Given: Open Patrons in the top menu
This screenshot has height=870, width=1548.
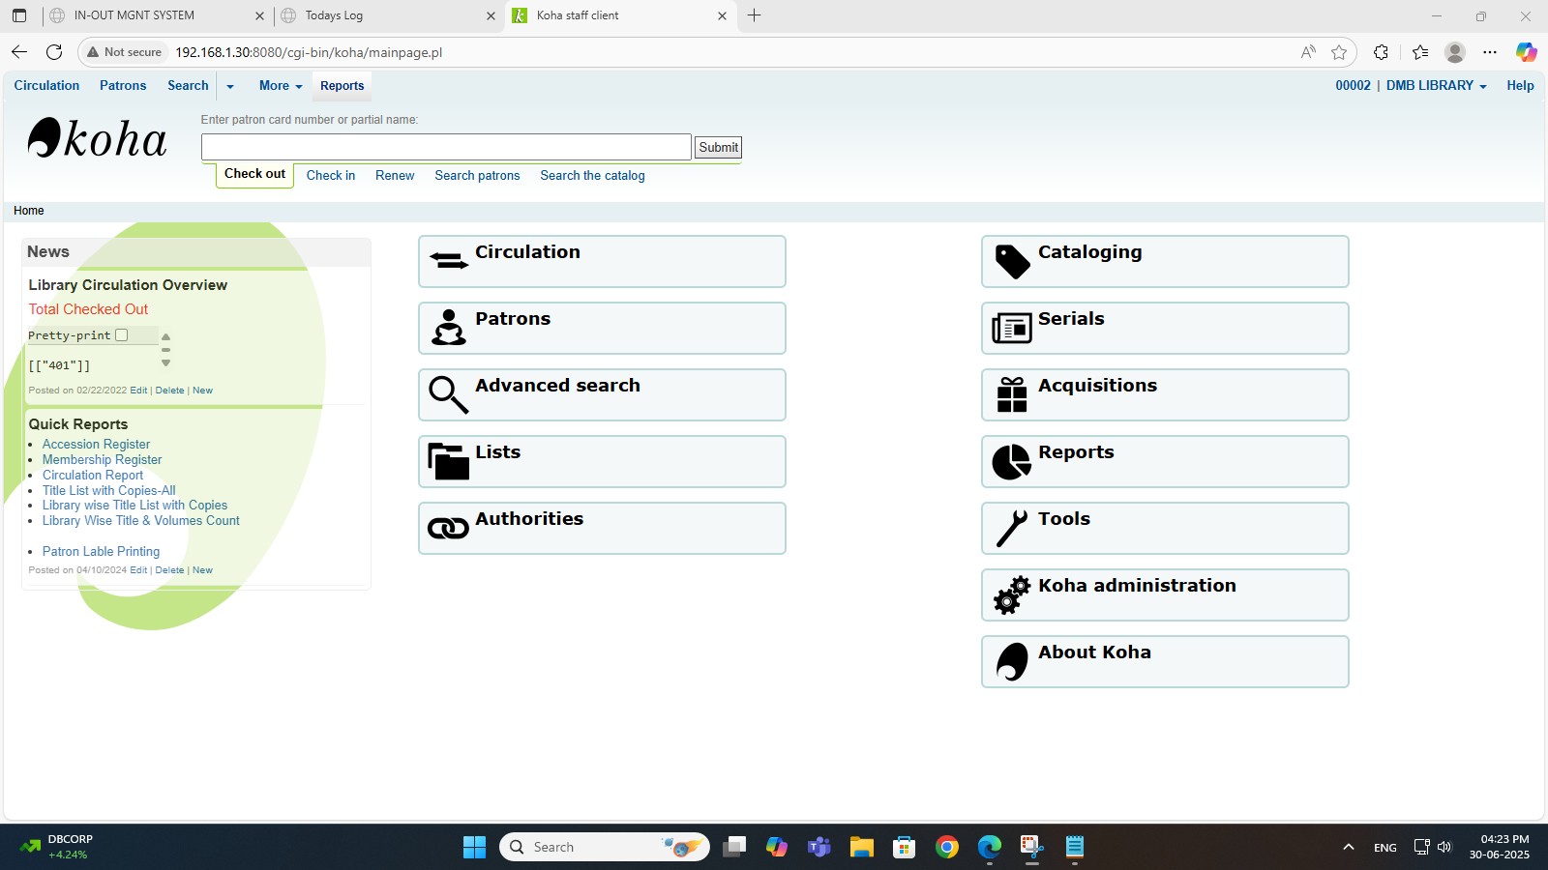Looking at the screenshot, I should (x=123, y=86).
